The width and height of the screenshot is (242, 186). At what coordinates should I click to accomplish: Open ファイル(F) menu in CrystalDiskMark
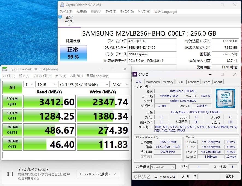pyautogui.click(x=9, y=76)
